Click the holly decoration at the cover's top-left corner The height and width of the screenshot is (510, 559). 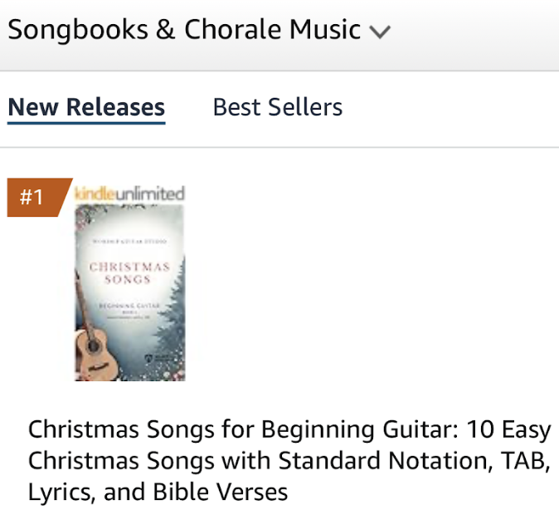pos(83,214)
